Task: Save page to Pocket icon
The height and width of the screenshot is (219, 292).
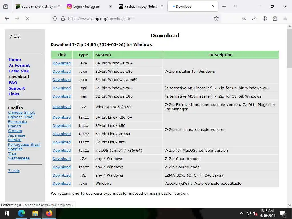Action: point(244,18)
